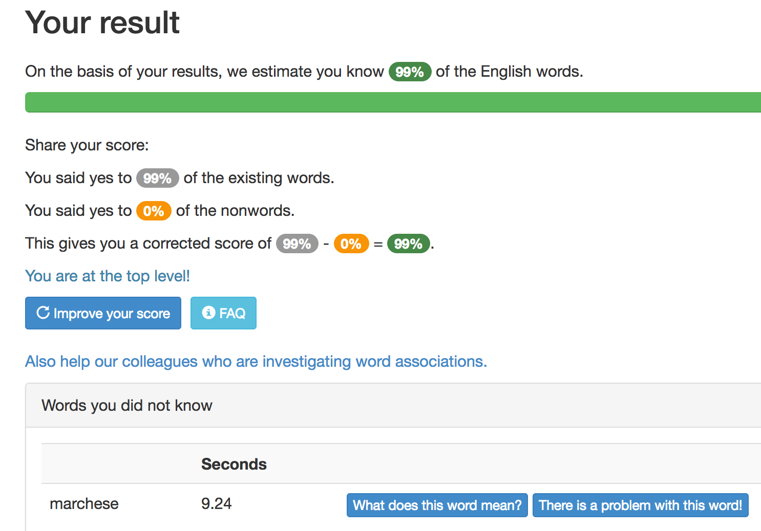Click the "Your result" page heading
Viewport: 761px width, 531px height.
point(102,23)
